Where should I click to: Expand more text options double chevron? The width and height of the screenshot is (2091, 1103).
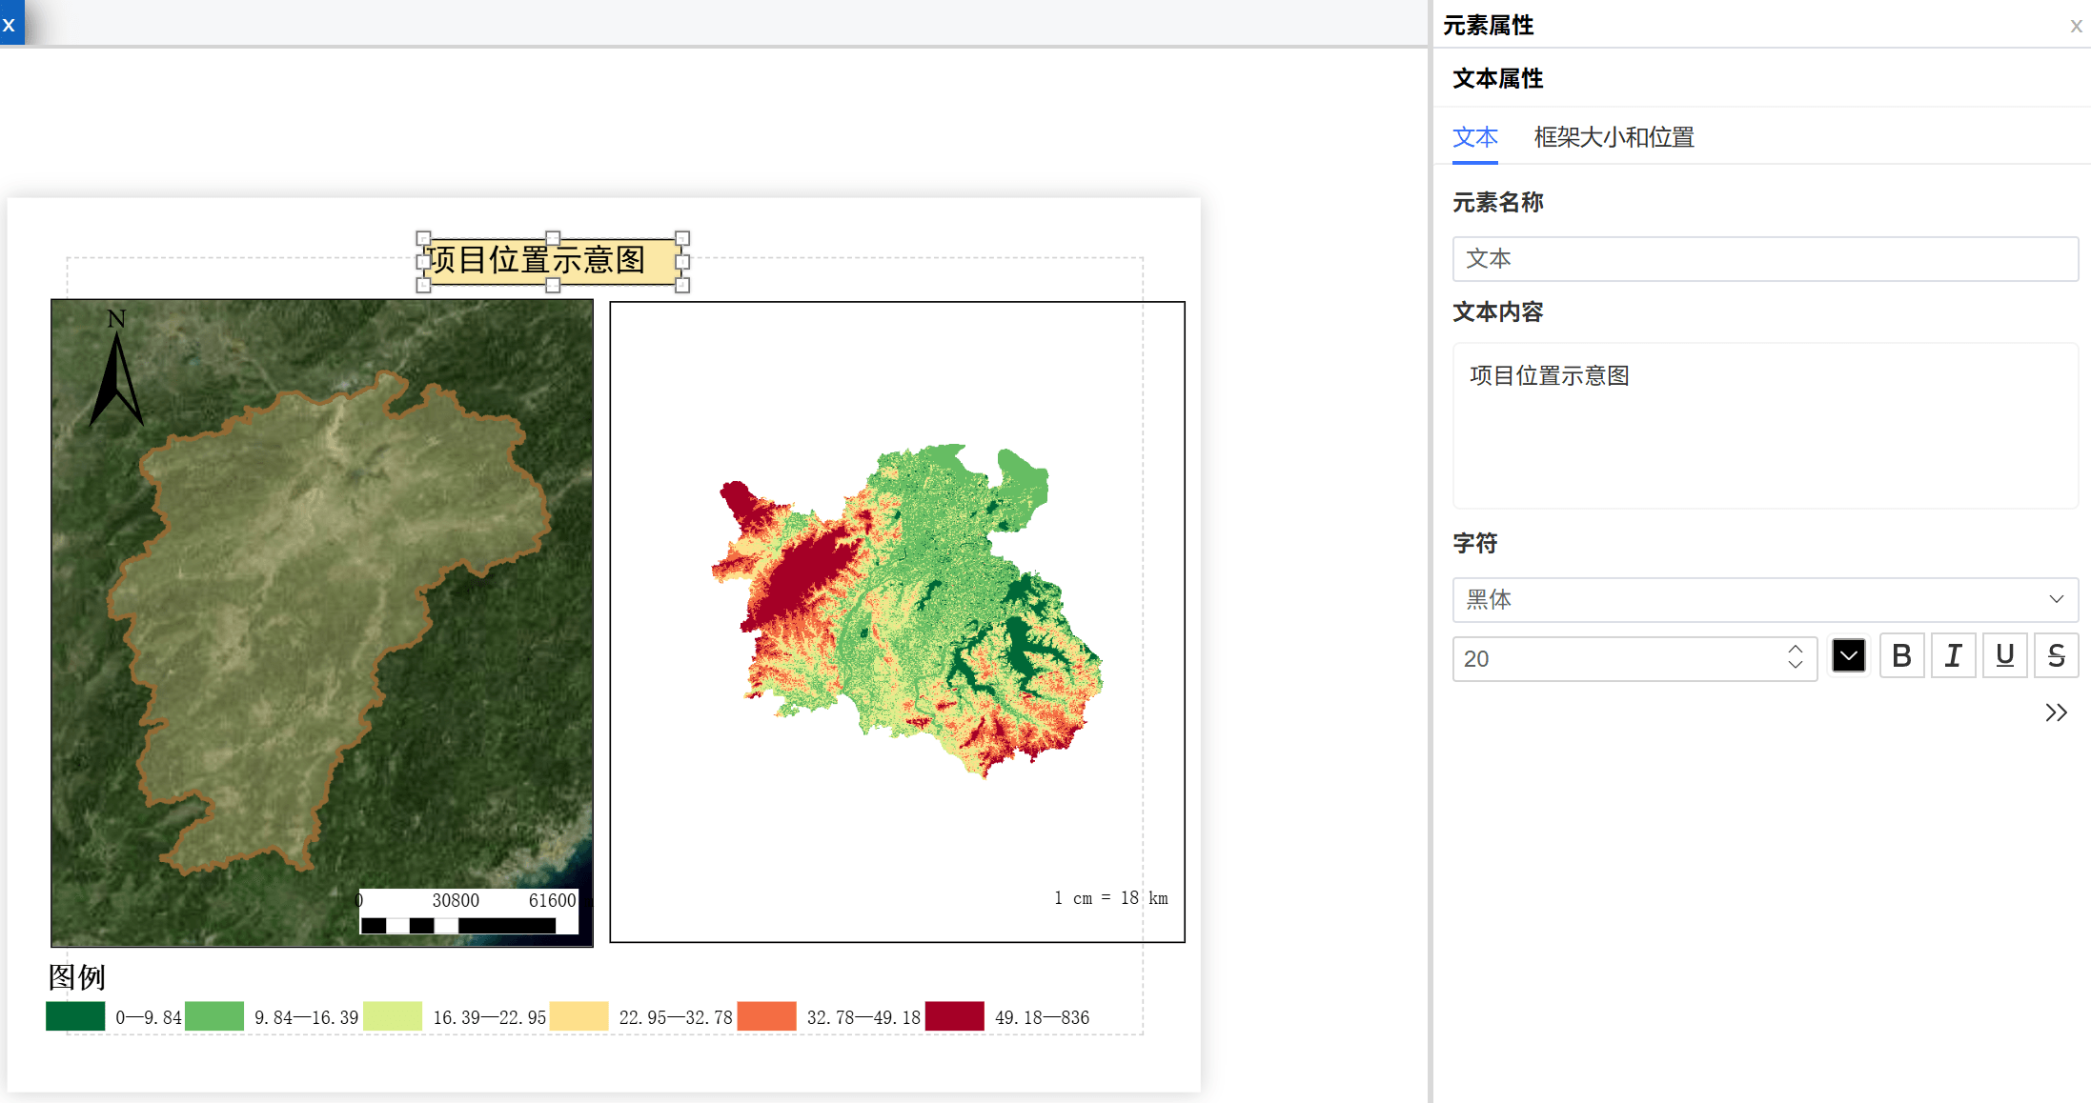tap(2056, 712)
